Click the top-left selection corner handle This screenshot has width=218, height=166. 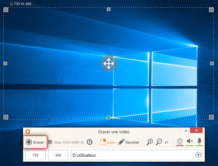(6, 10)
